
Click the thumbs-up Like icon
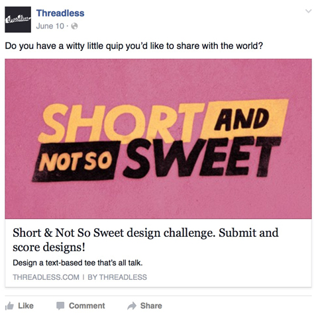[x=9, y=306]
